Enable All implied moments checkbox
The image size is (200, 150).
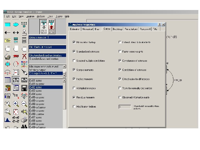[x=74, y=88]
